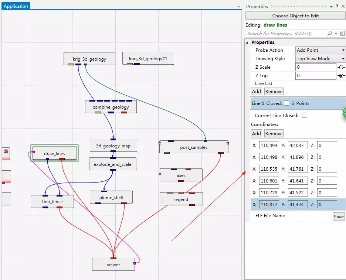
Task: Click the red output port on plume_shell
Action: point(124,203)
